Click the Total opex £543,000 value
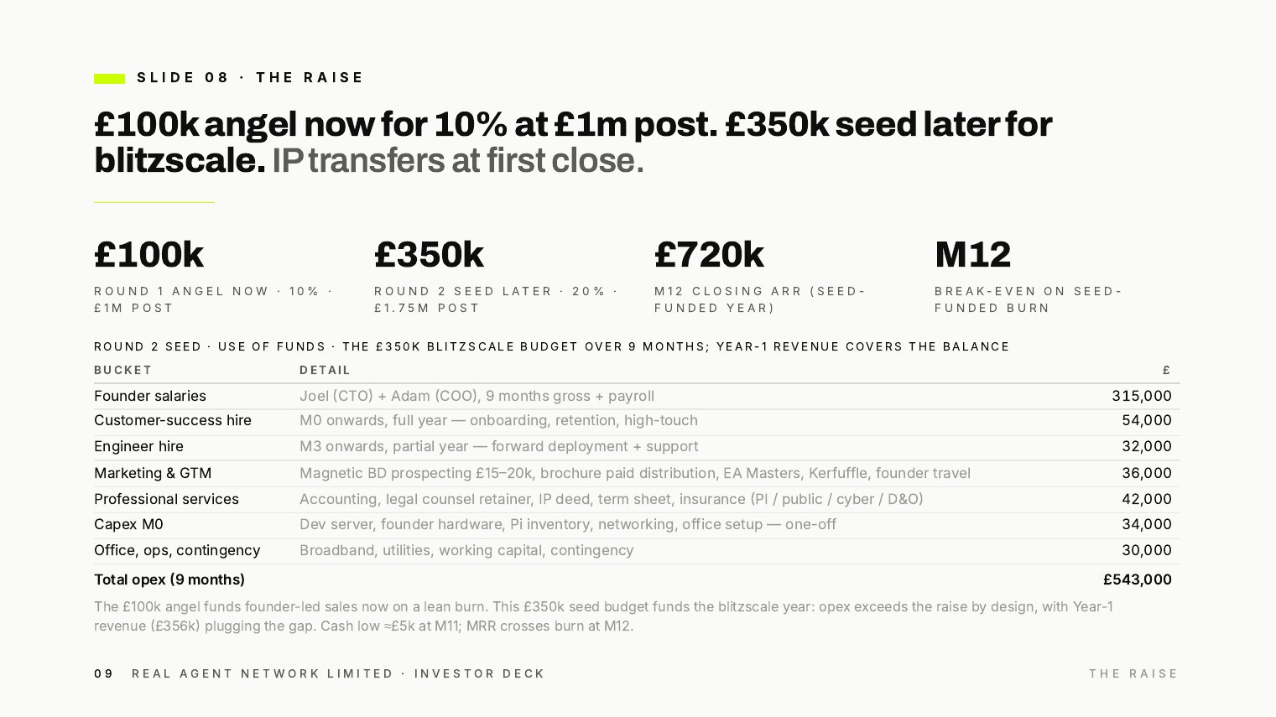Image resolution: width=1276 pixels, height=717 pixels. tap(1137, 579)
